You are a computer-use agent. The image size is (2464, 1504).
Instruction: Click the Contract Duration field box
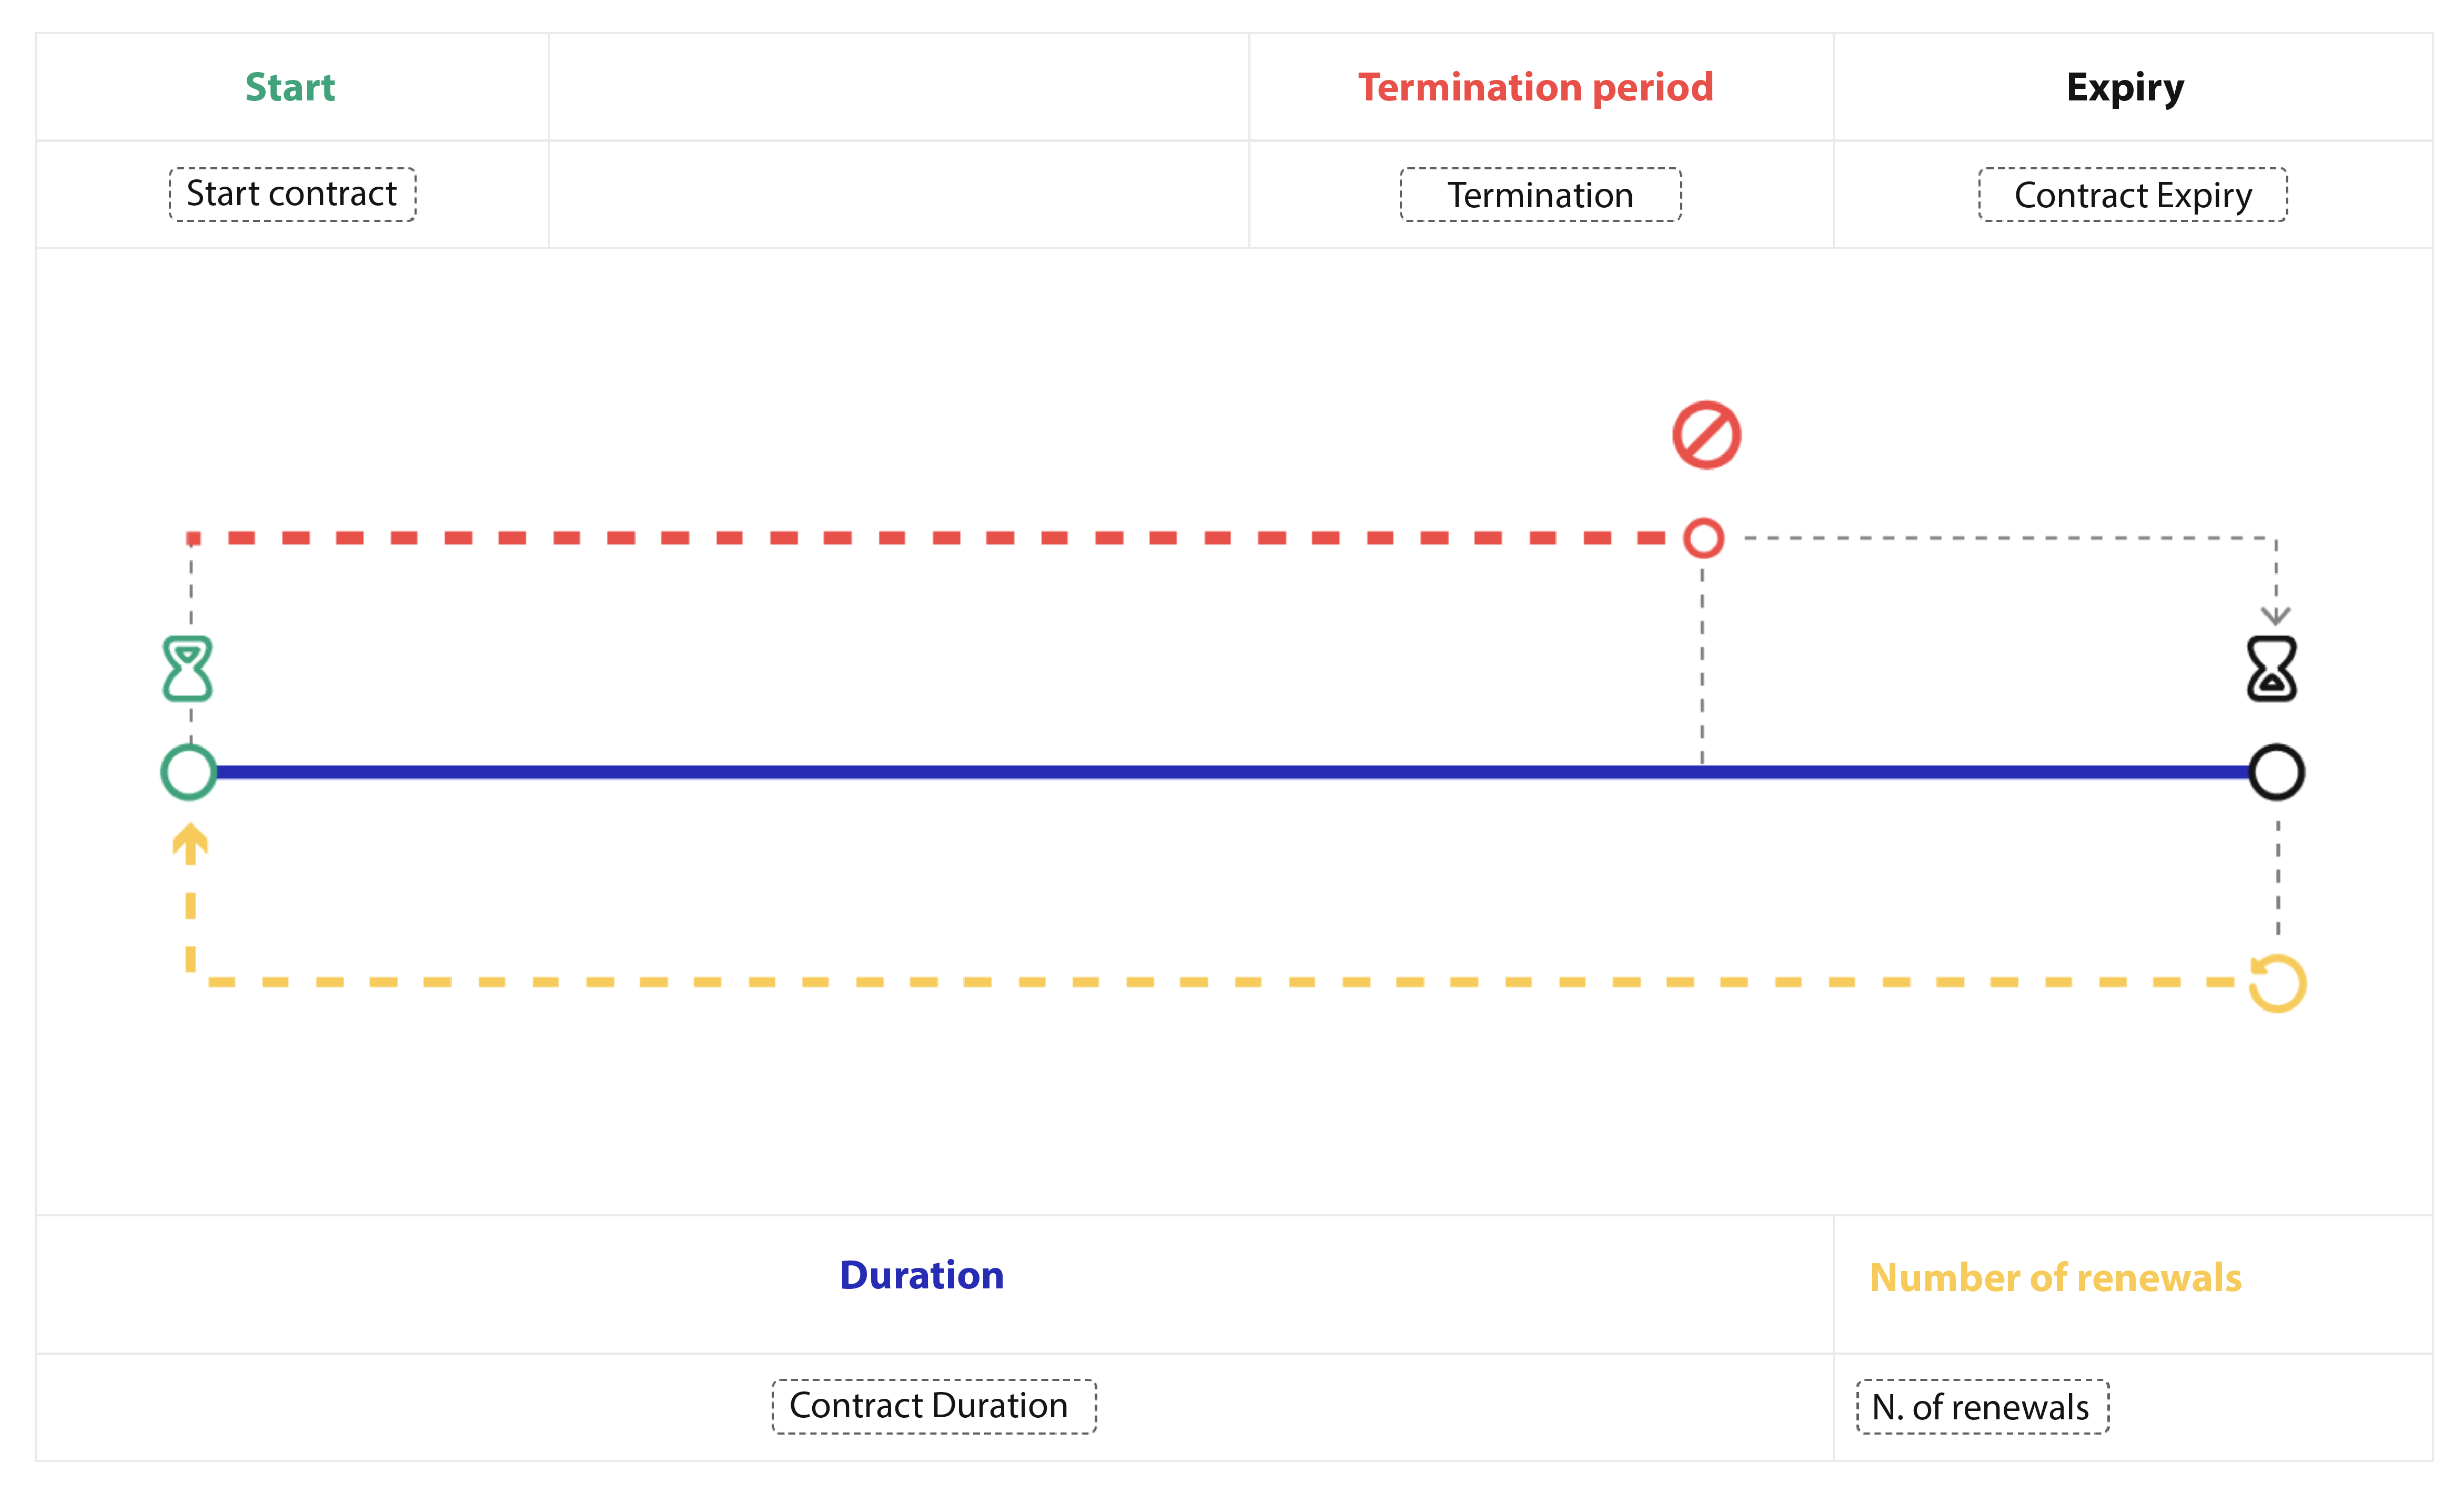point(933,1406)
